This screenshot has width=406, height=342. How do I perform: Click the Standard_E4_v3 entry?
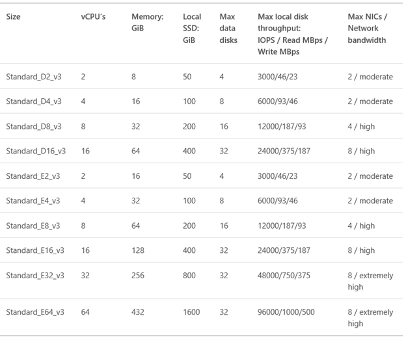tap(33, 201)
